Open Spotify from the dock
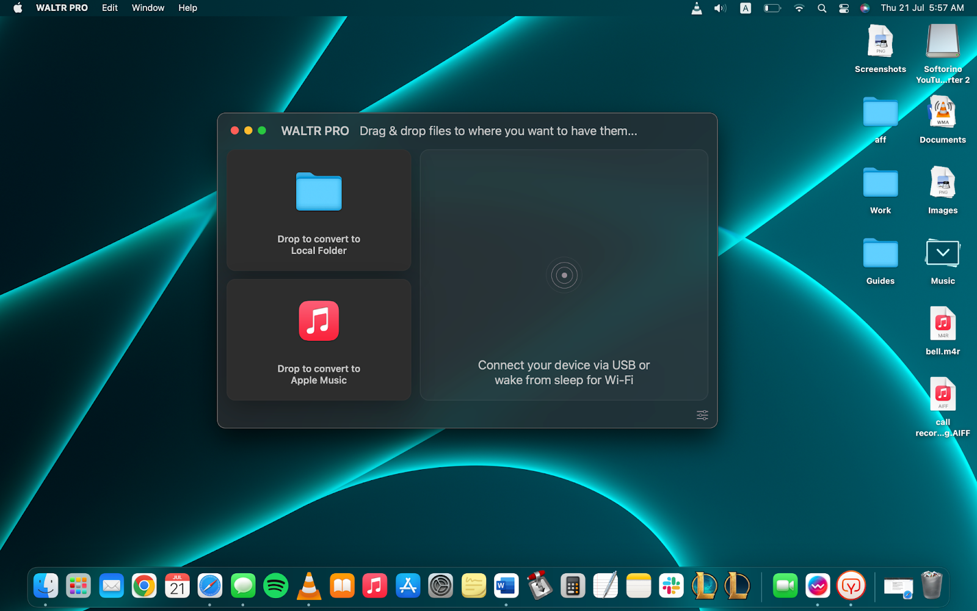 [x=275, y=586]
